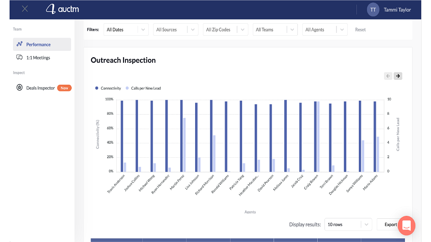Select the Performance icon in sidebar
431x242 pixels.
19,44
